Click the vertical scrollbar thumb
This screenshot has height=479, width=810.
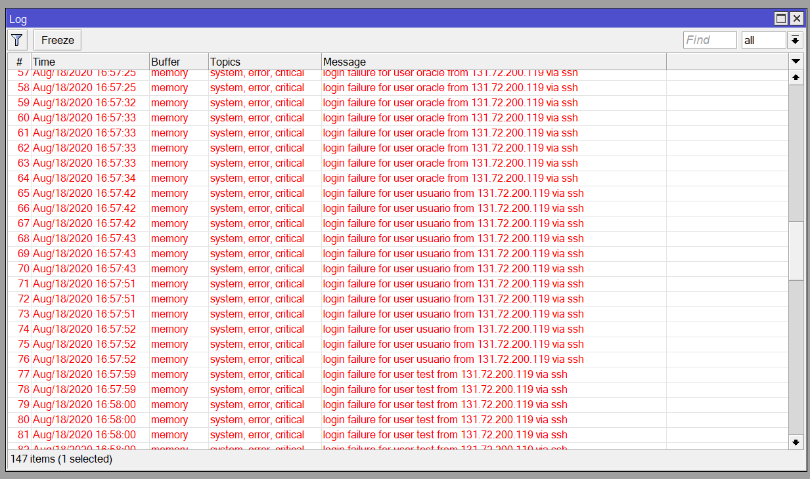(796, 251)
